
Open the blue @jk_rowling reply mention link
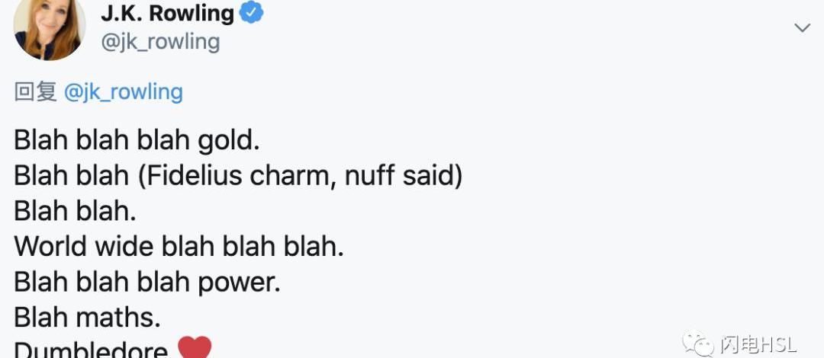(x=124, y=92)
